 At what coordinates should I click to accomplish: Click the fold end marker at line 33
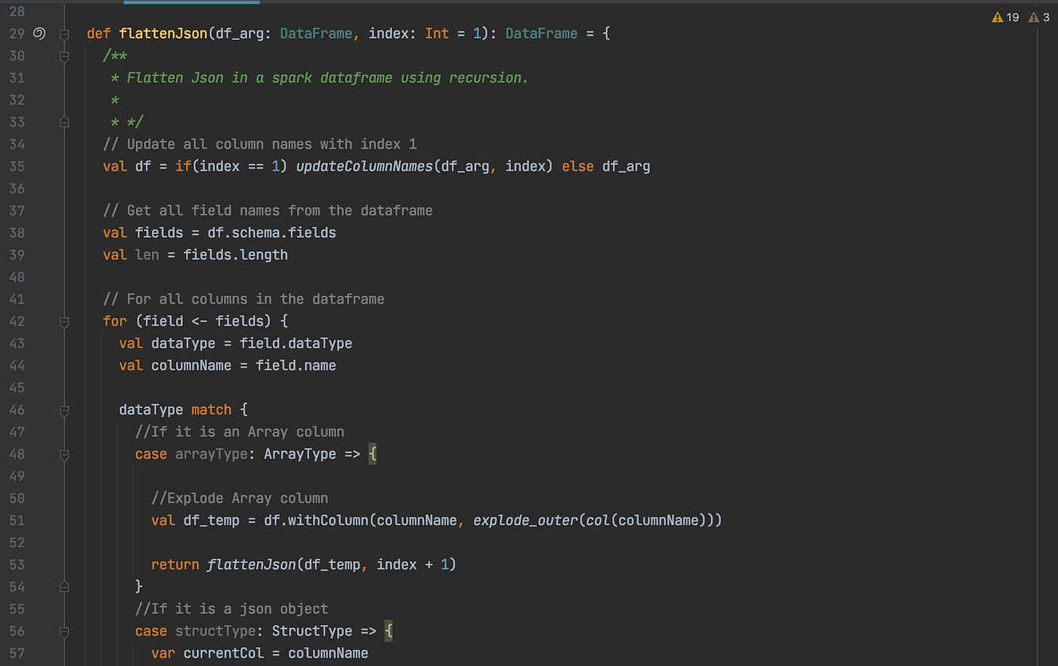click(64, 122)
